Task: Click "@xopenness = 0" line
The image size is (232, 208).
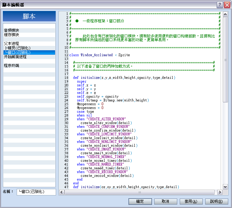Action: coord(90,104)
